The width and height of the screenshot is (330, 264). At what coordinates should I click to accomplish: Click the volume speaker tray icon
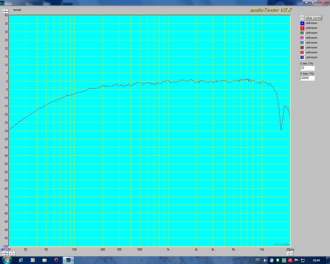265,260
